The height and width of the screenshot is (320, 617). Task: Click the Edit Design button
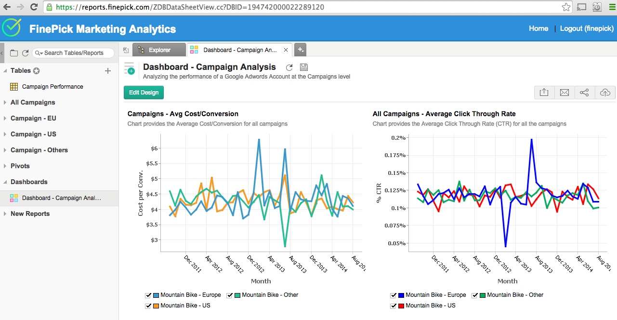click(x=144, y=92)
